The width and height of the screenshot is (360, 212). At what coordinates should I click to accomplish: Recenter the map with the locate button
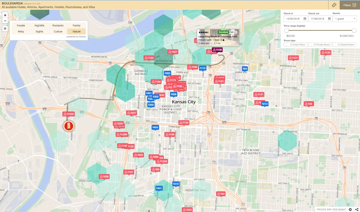(5, 29)
